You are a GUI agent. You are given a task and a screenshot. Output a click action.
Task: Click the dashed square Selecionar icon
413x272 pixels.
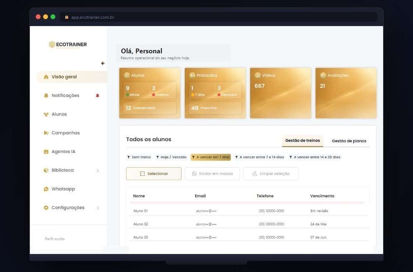click(142, 173)
